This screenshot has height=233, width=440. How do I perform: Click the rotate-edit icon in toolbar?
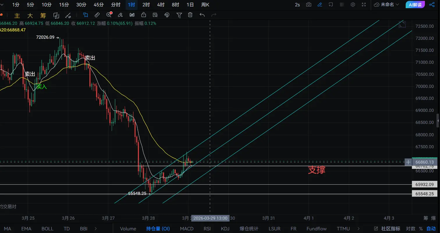pos(56,15)
